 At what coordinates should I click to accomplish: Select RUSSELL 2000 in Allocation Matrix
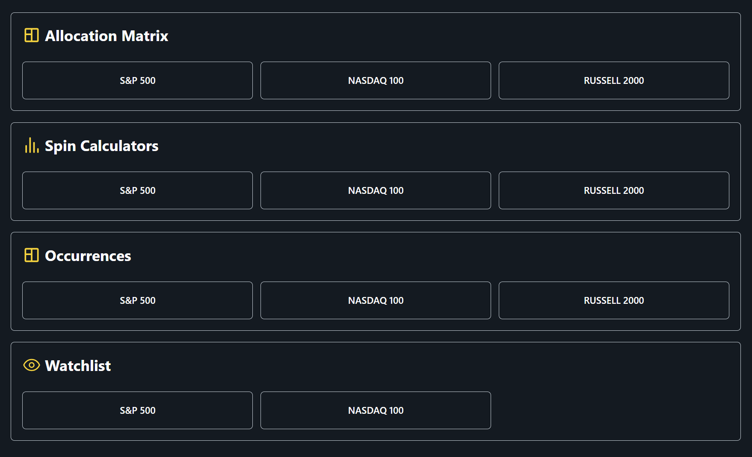coord(614,80)
